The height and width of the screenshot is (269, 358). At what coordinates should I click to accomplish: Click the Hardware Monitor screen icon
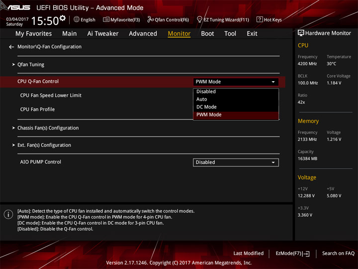coord(301,33)
